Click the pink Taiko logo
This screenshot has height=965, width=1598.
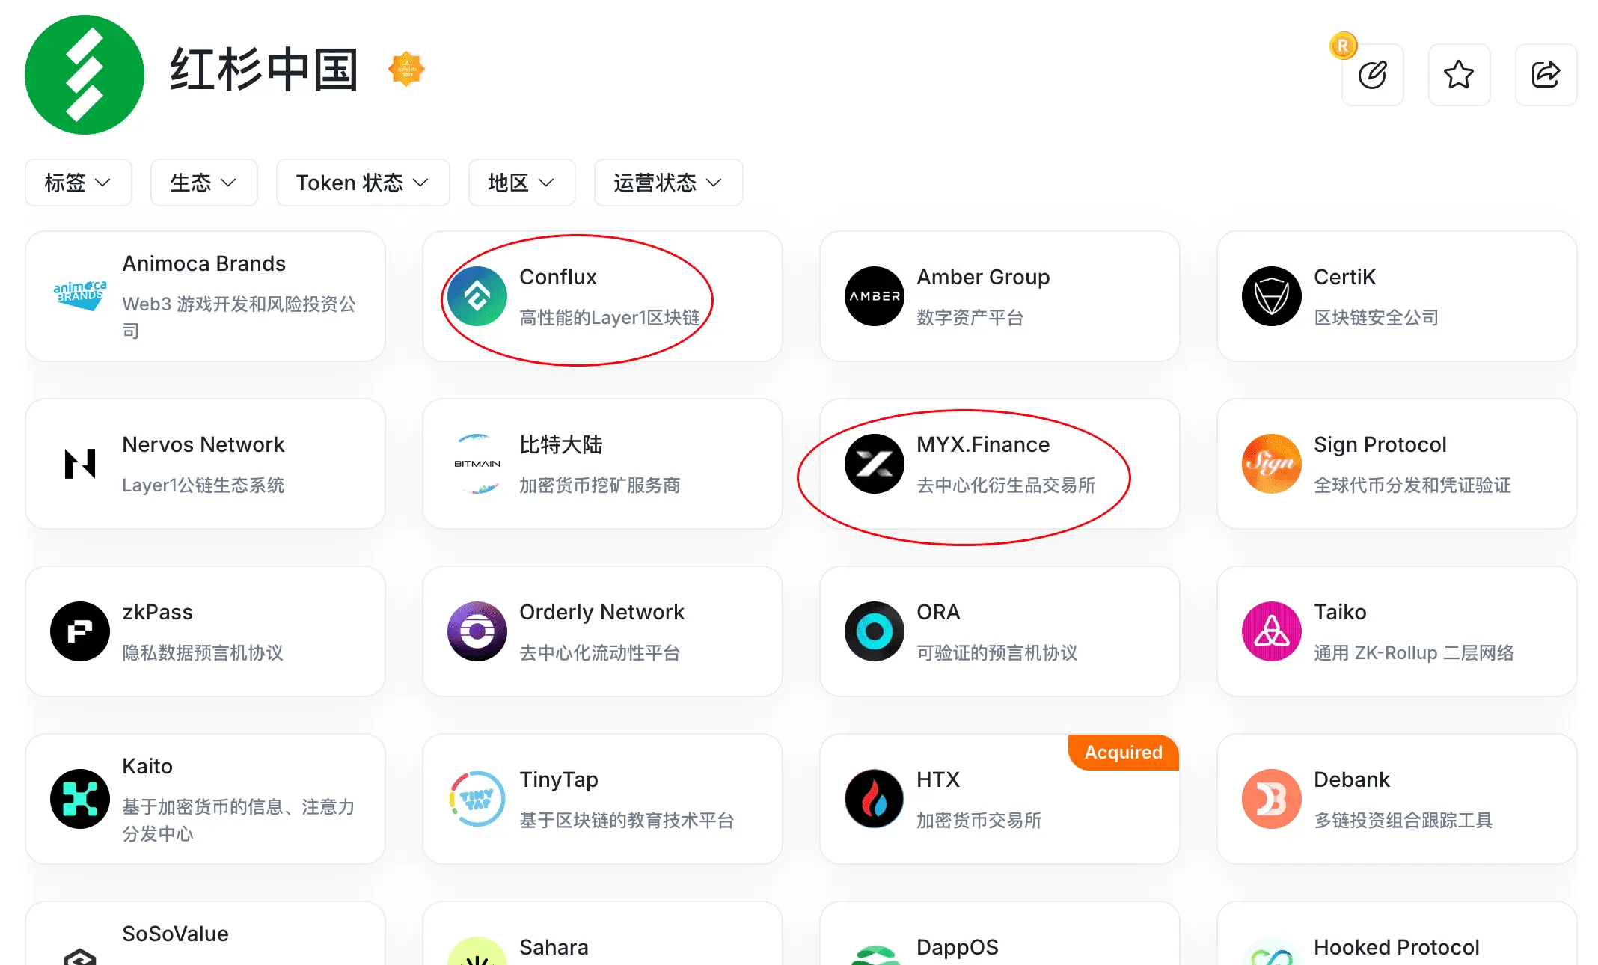pyautogui.click(x=1272, y=631)
